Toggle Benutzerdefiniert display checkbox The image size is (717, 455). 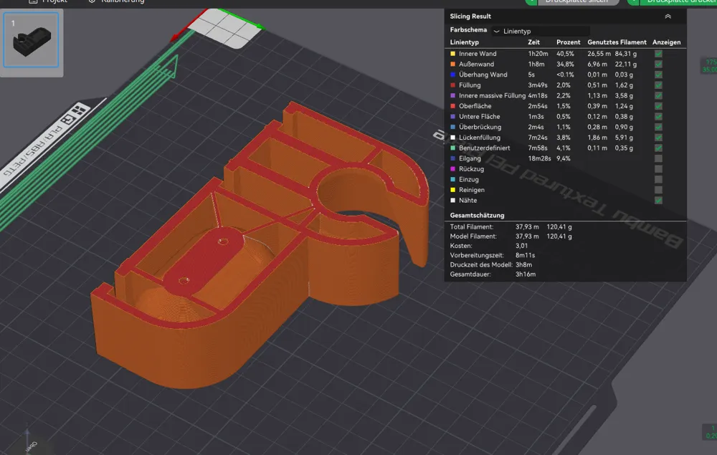pos(658,148)
